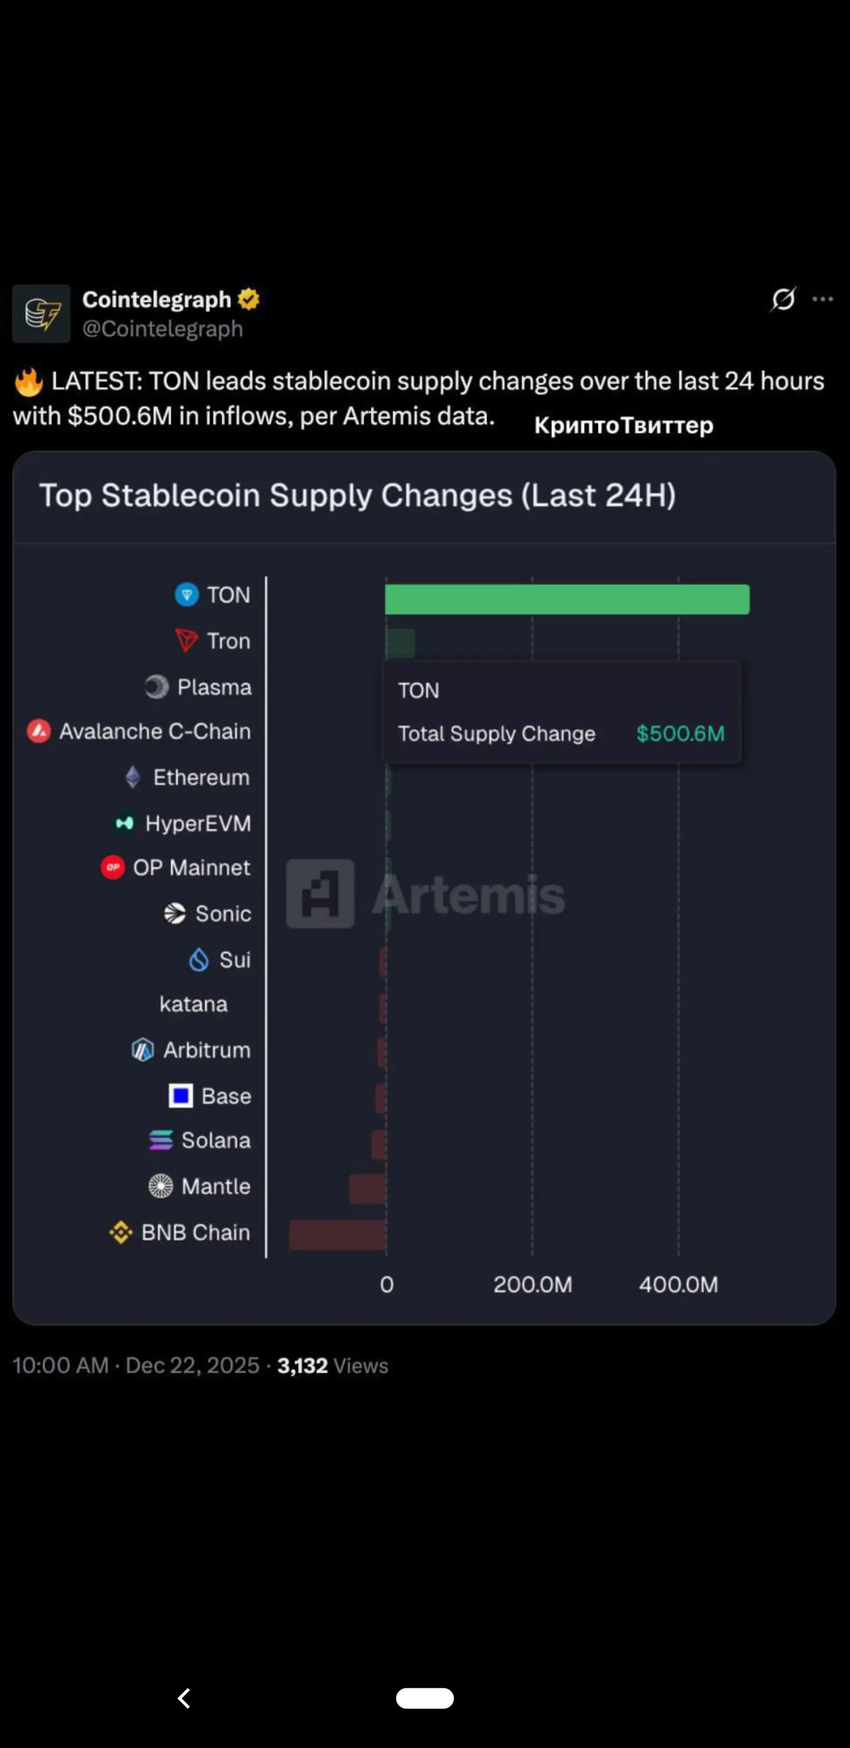The height and width of the screenshot is (1748, 850).
Task: Tap the Cointelegraph display name
Action: click(x=156, y=299)
